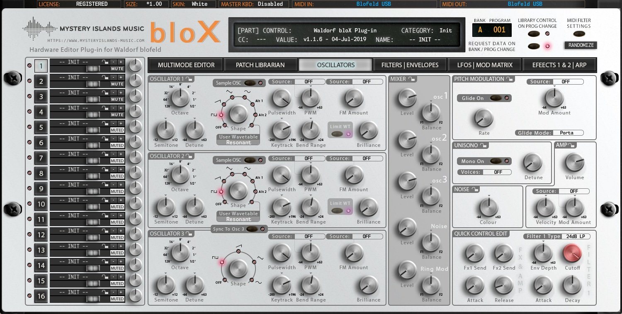This screenshot has width=622, height=314.
Task: Go to the Filters | Envelopes tab
Action: (x=410, y=65)
